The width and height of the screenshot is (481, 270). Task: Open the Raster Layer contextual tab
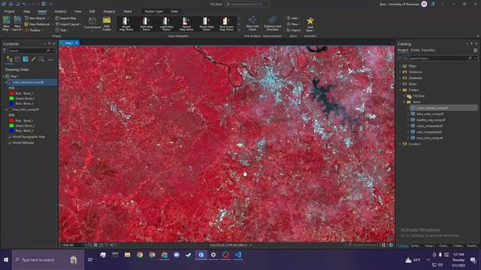pyautogui.click(x=153, y=11)
